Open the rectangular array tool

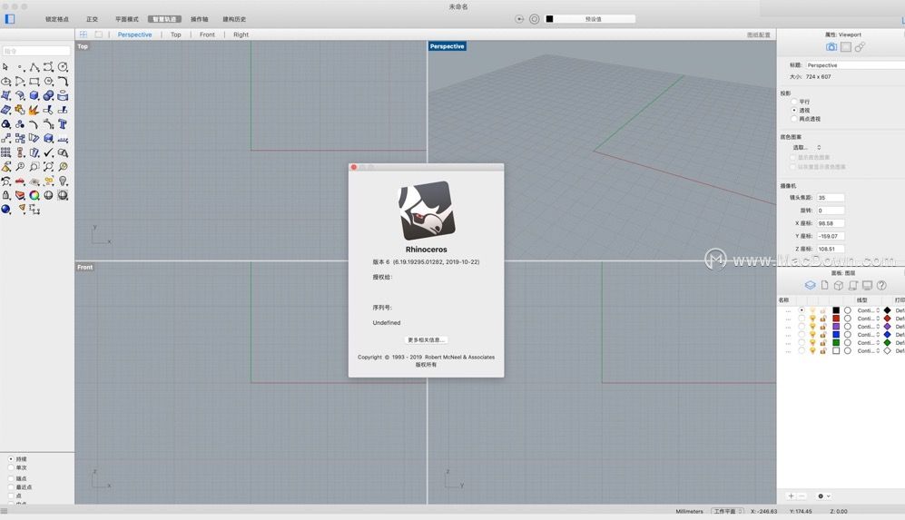click(x=5, y=152)
